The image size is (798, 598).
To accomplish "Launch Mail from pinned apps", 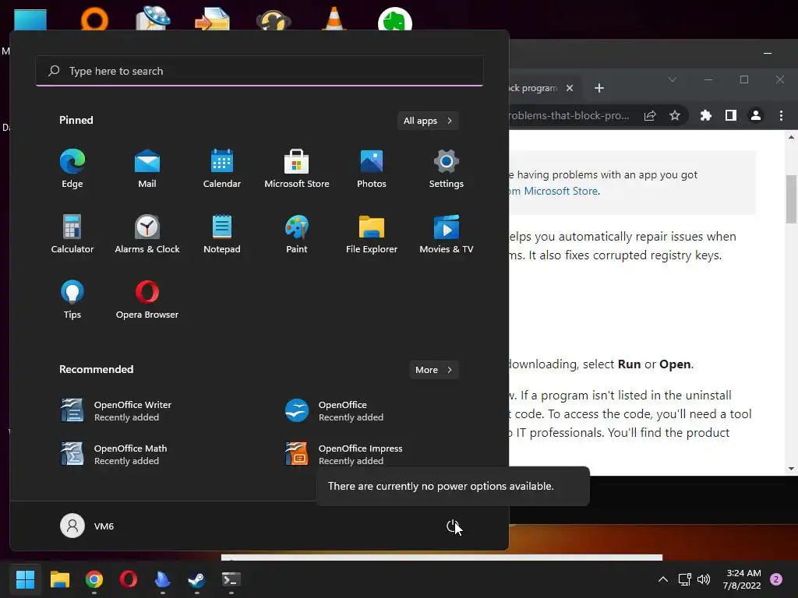I will tap(147, 169).
